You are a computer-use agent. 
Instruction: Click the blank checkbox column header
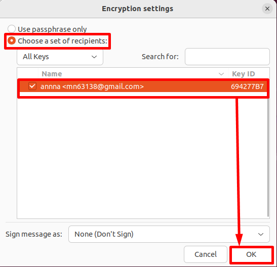tap(27, 74)
